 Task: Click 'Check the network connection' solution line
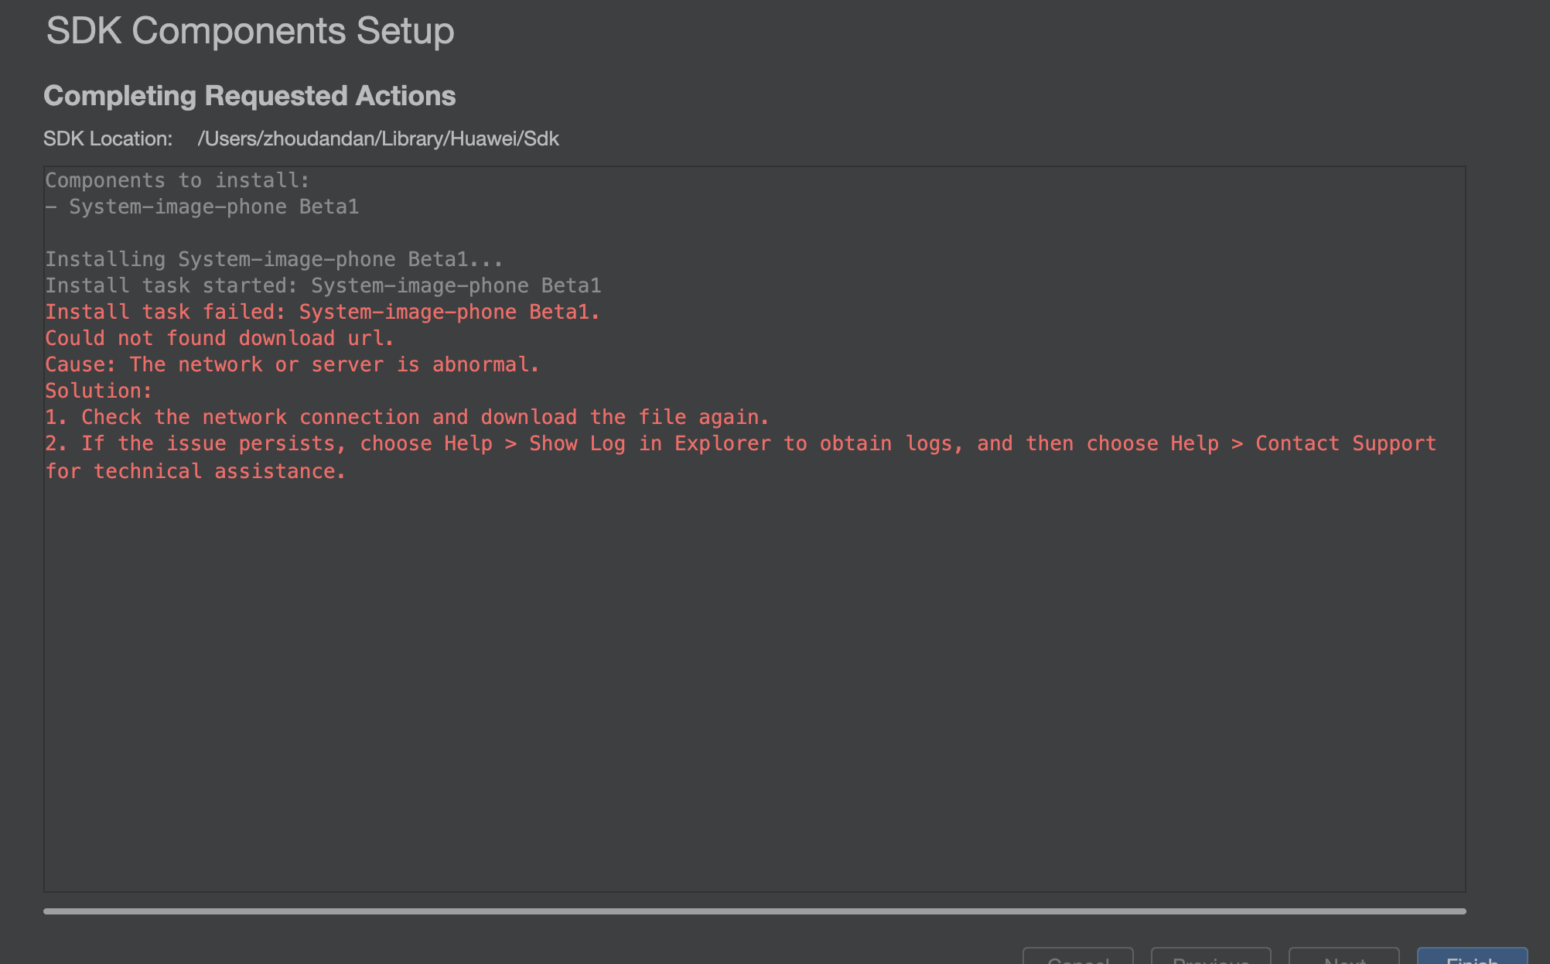(x=407, y=417)
